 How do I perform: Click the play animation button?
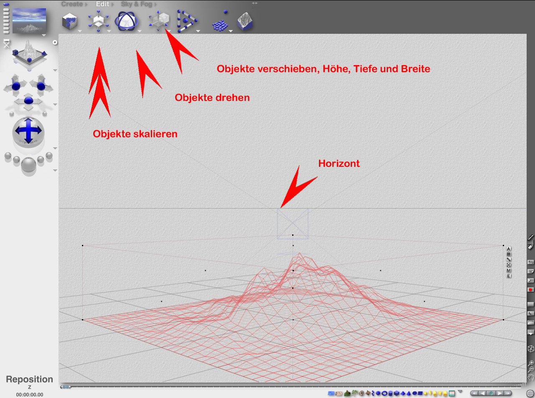coord(499,393)
